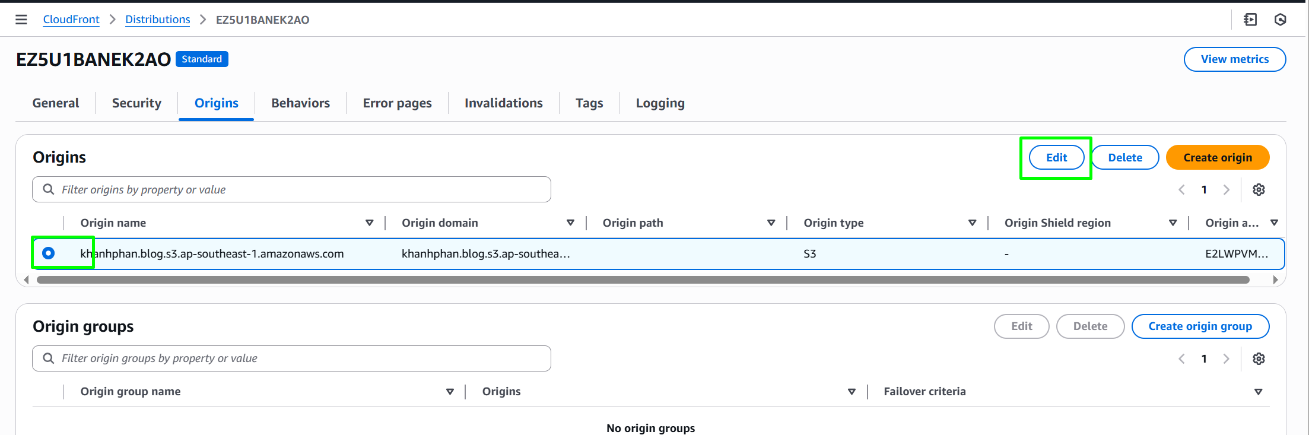Open the Invalidations tab

(504, 103)
